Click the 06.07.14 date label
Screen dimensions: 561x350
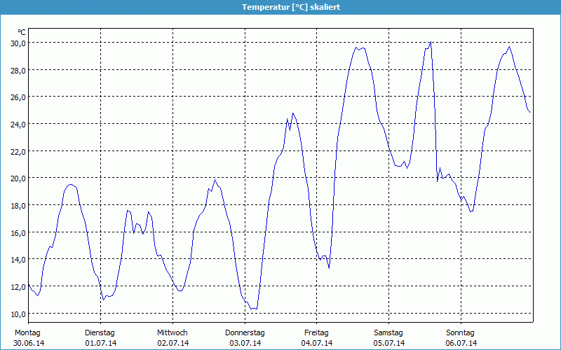[x=461, y=343]
